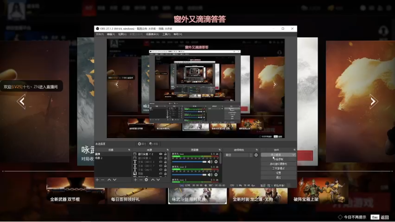The width and height of the screenshot is (395, 222).
Task: Open source properties gear in Sources toolbar
Action: point(146,180)
